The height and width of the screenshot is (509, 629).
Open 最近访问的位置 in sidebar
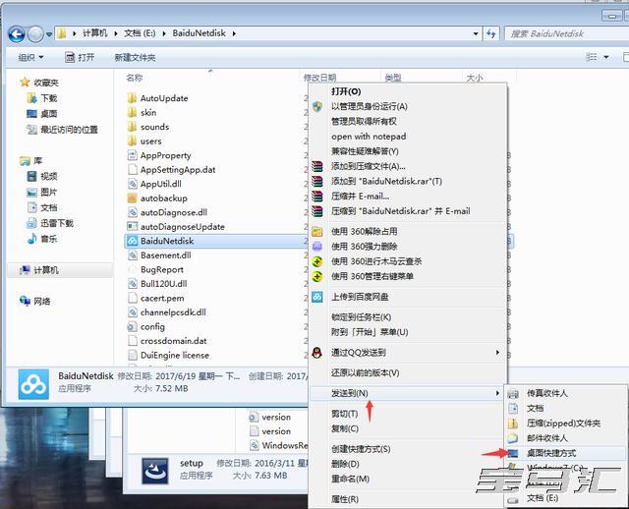69,130
